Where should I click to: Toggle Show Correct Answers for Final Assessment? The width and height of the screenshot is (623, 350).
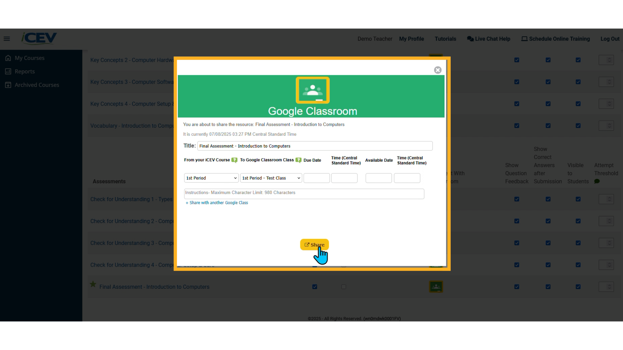[548, 287]
